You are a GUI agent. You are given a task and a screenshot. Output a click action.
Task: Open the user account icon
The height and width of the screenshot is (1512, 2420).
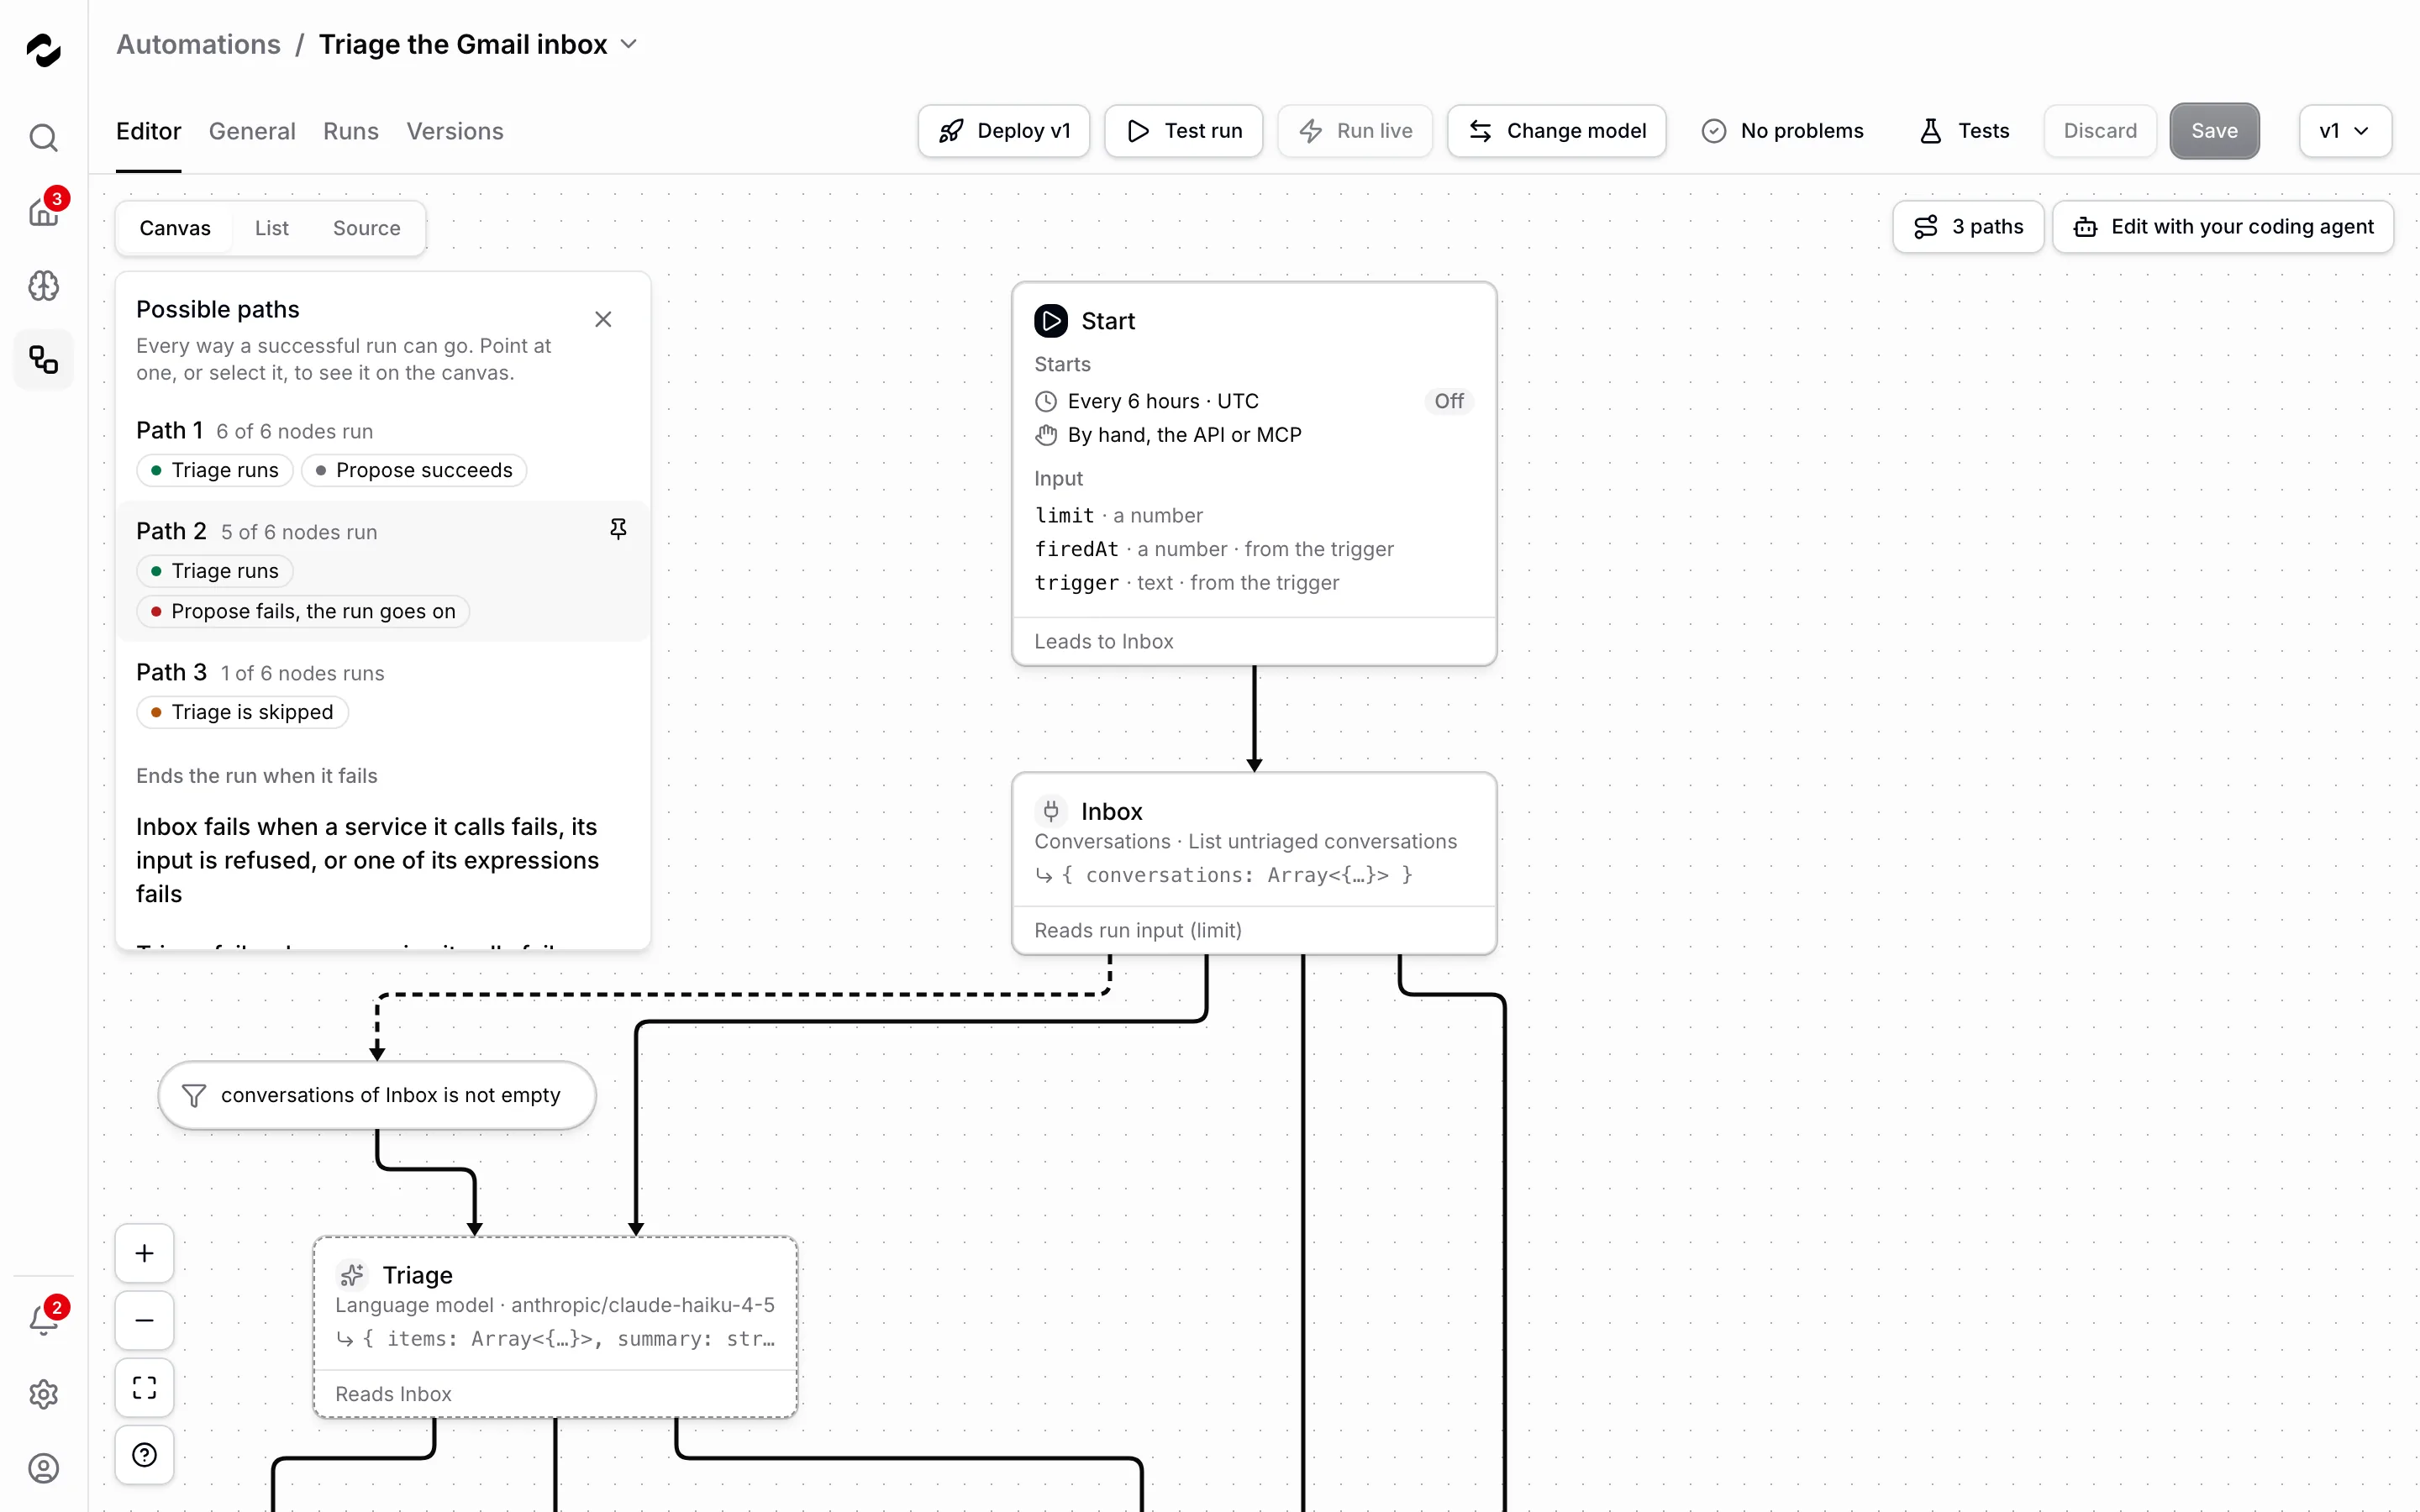[43, 1468]
